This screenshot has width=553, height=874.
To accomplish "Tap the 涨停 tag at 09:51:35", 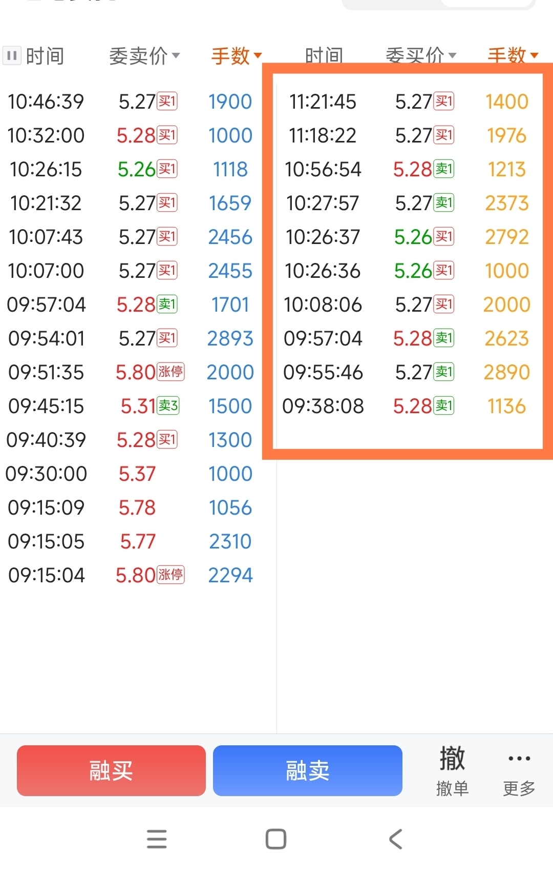I will (171, 372).
